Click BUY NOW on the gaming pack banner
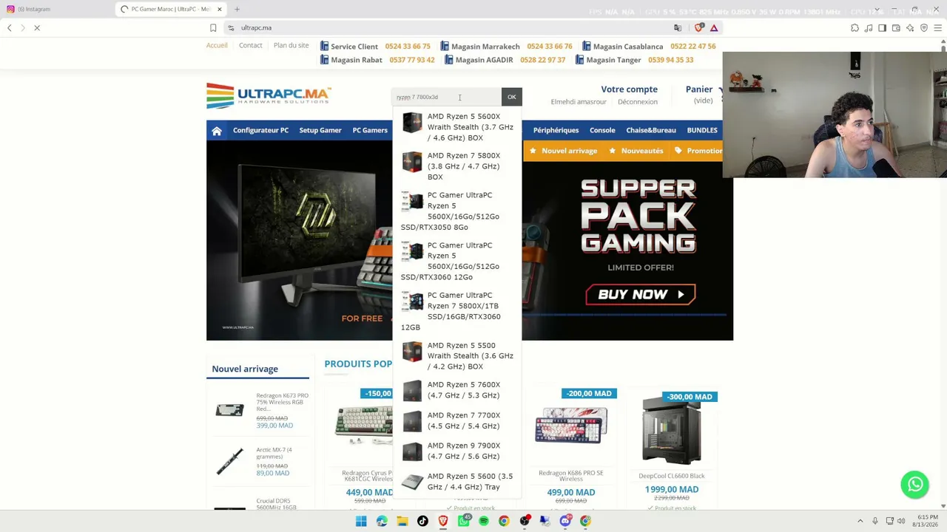 click(640, 295)
